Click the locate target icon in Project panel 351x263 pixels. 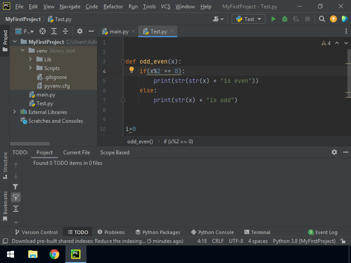(x=43, y=31)
